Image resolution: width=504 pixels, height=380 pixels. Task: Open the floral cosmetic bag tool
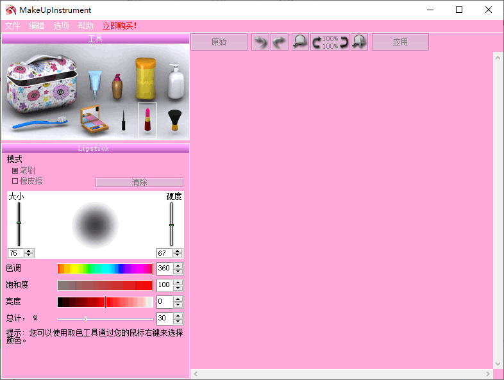(42, 84)
